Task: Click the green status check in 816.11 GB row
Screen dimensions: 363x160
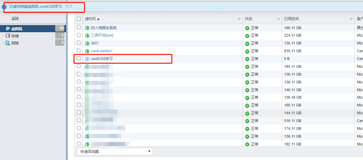Action: coord(247,51)
